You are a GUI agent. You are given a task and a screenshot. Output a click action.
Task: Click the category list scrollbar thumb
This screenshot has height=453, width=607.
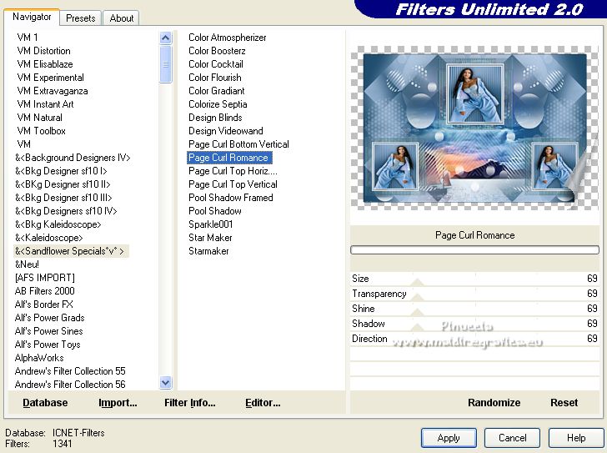coord(165,64)
